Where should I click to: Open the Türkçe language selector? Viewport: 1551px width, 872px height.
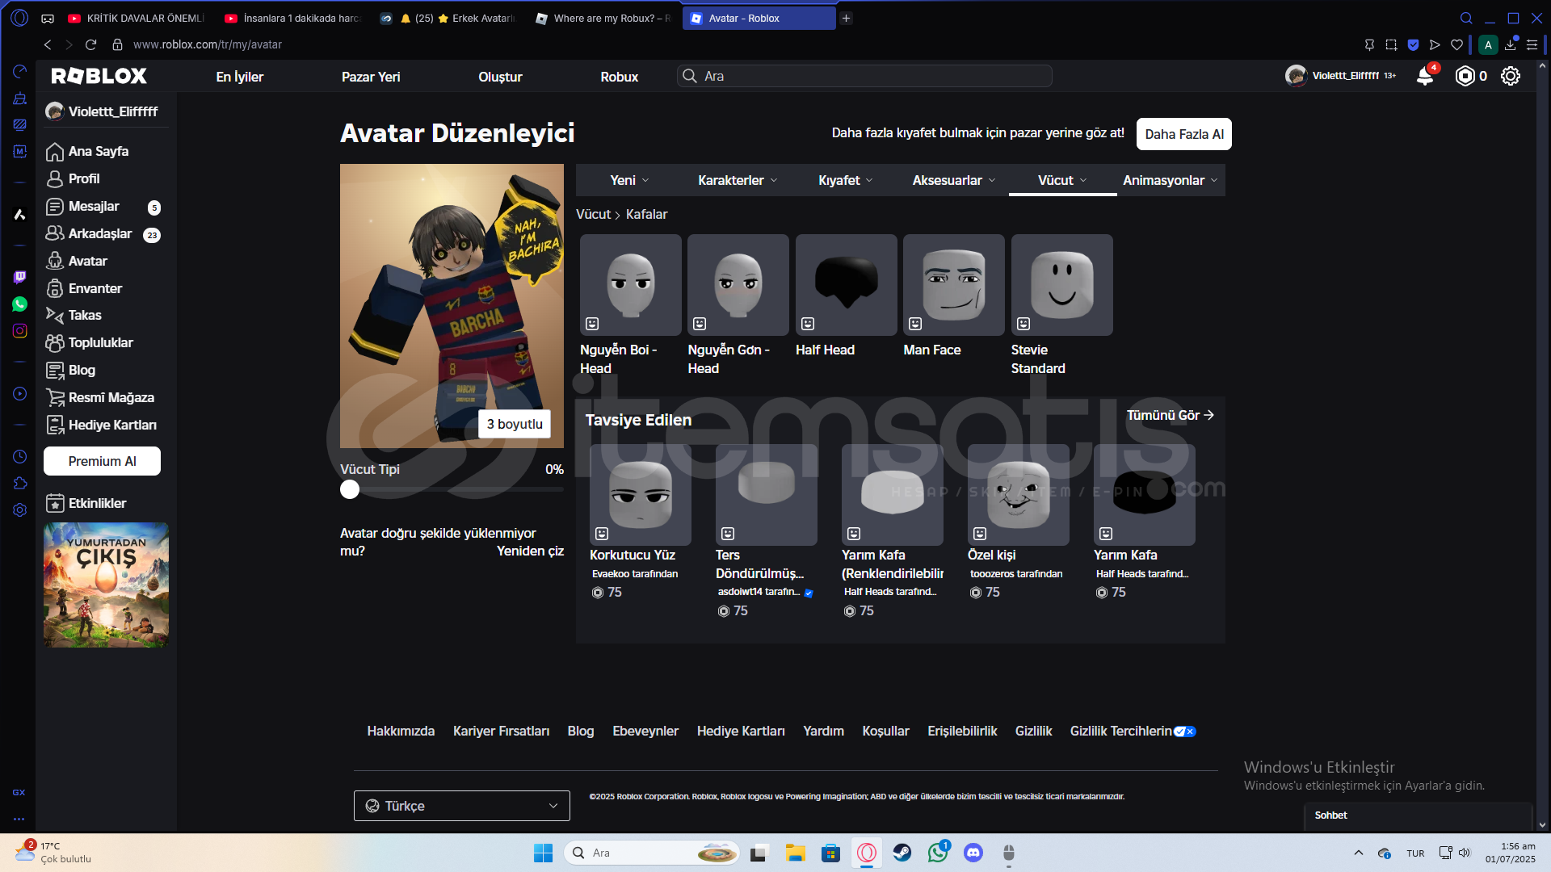click(x=462, y=806)
